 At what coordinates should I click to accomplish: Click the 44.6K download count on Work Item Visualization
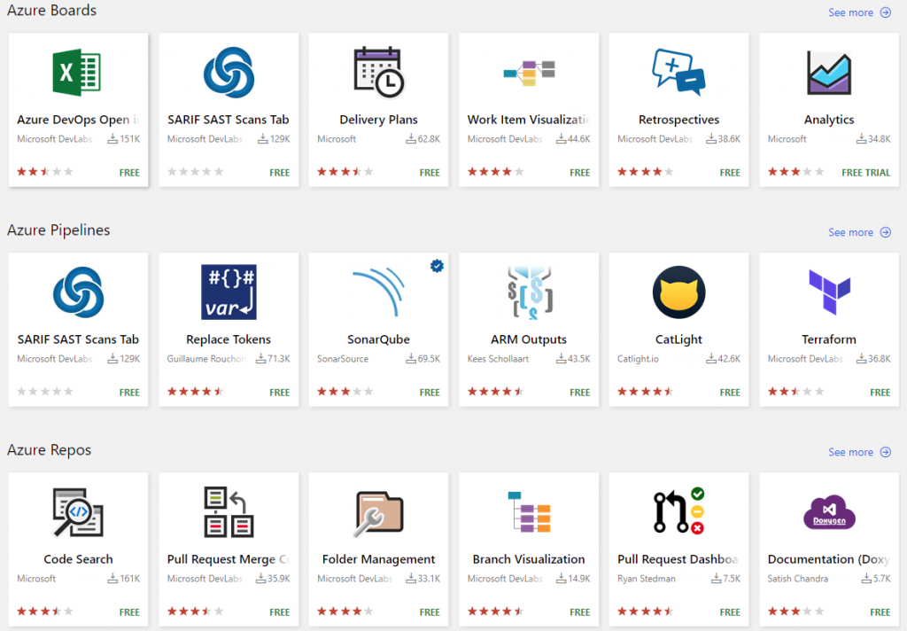(579, 139)
